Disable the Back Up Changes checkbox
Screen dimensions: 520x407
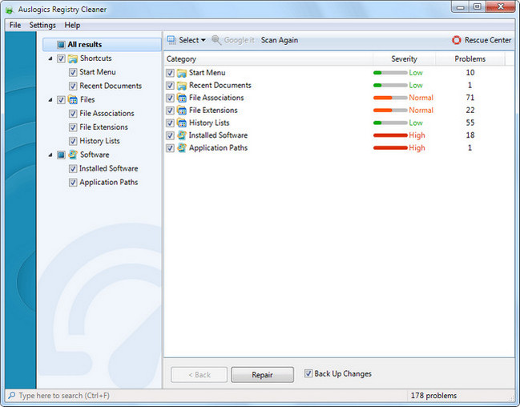point(308,373)
